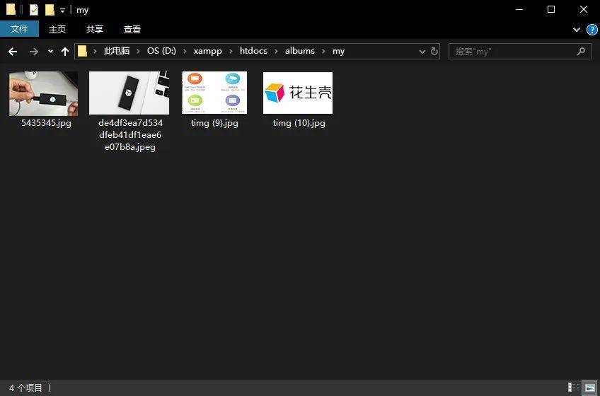600x396 pixels.
Task: Expand chevron after OS (D:) breadcrumb
Action: [185, 52]
